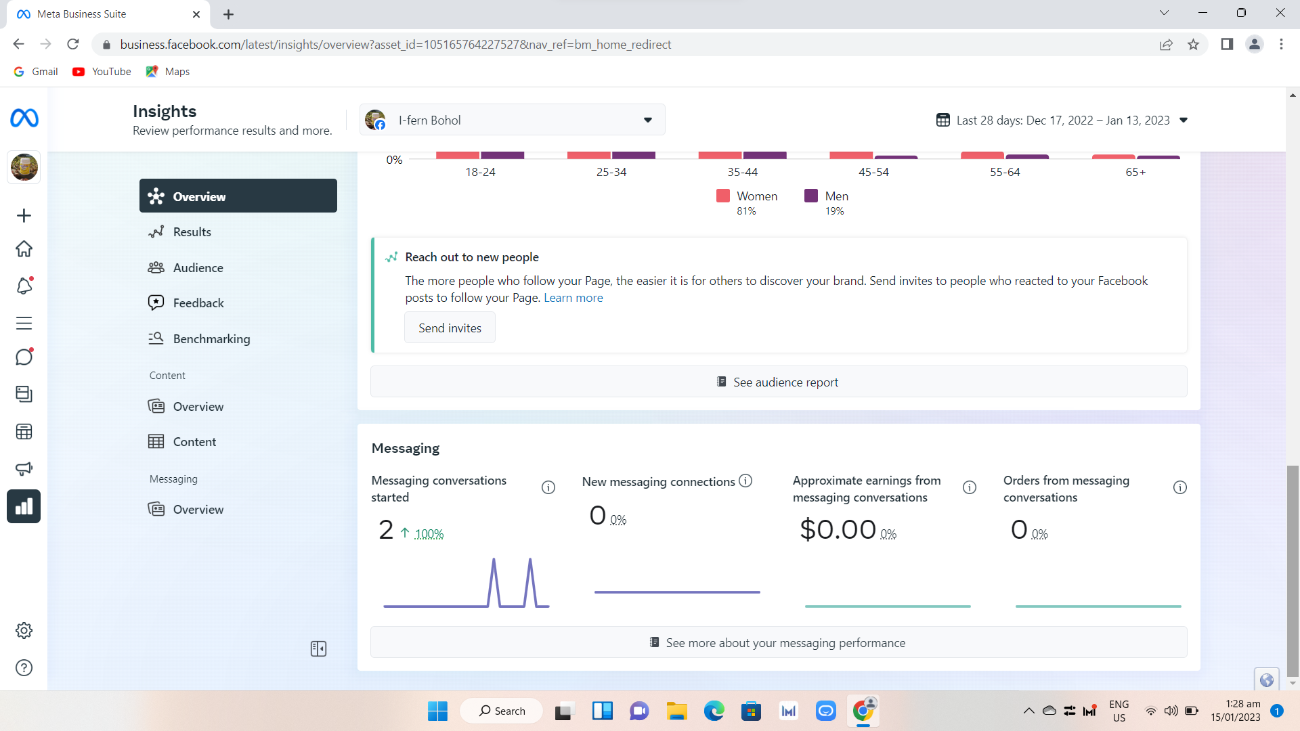Open Microsoft Edge from taskbar
The image size is (1300, 731).
[714, 711]
